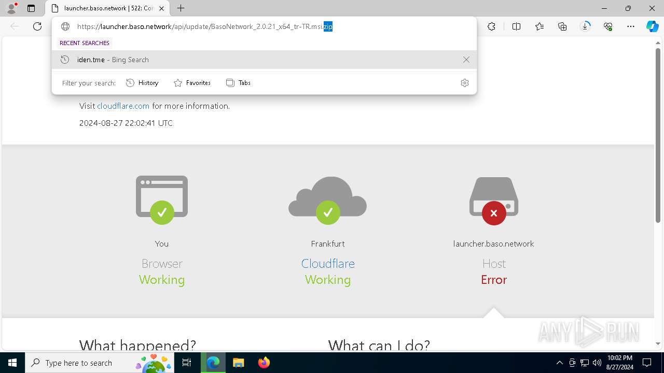Click the What can I do? heading
664x373 pixels.
pyautogui.click(x=379, y=345)
